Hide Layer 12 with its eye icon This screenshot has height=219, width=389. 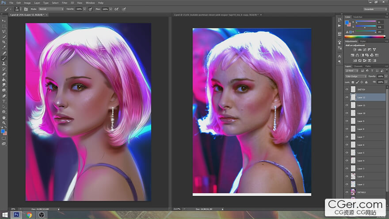[347, 97]
